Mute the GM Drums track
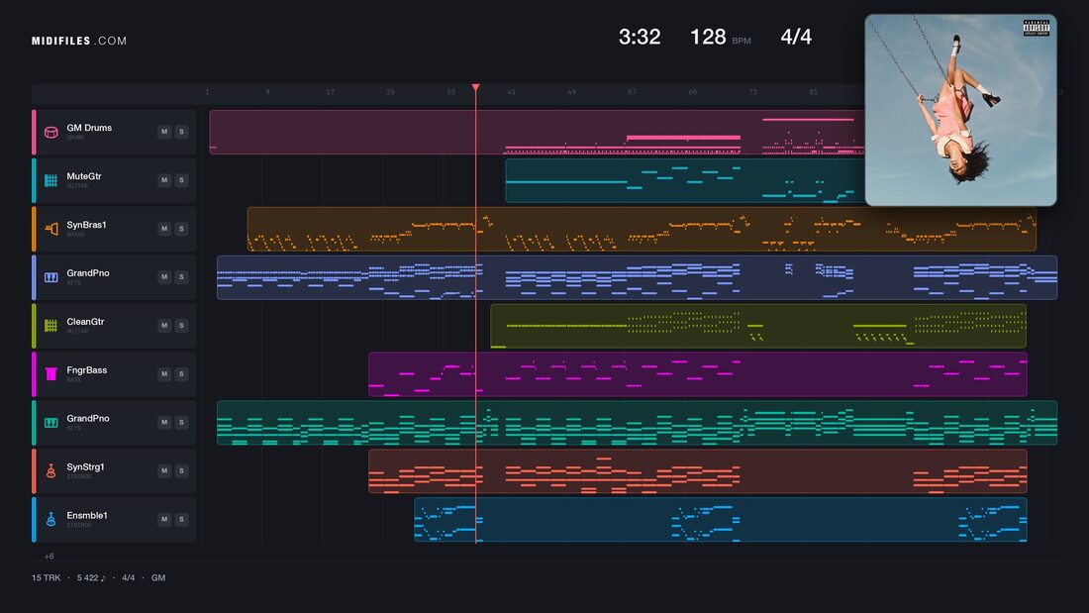The image size is (1089, 613). (164, 132)
